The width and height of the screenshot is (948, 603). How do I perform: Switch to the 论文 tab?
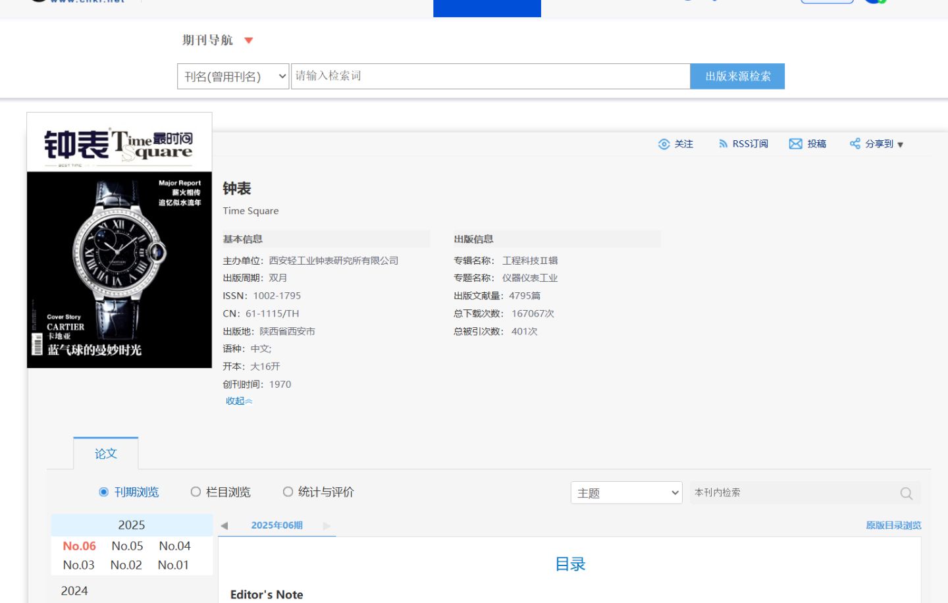click(106, 454)
